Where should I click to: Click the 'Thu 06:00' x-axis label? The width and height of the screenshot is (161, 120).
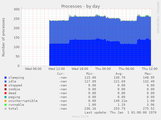click(126, 69)
